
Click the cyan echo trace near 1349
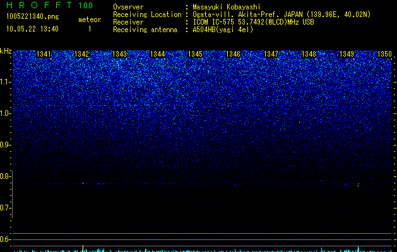click(x=358, y=185)
